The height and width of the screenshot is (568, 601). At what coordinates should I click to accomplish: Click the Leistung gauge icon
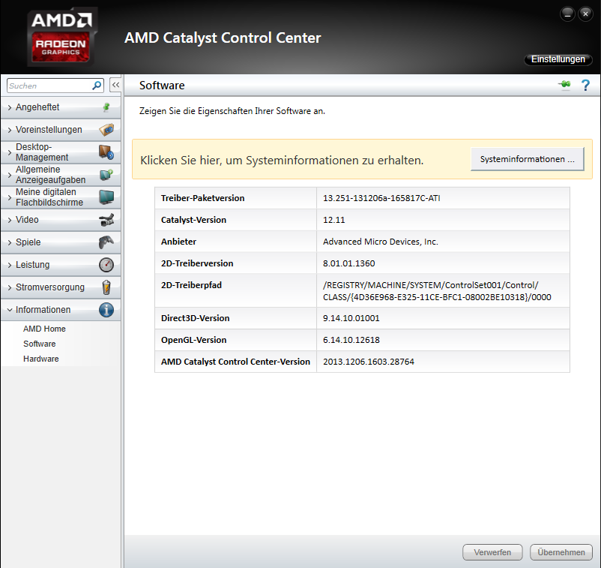click(106, 265)
